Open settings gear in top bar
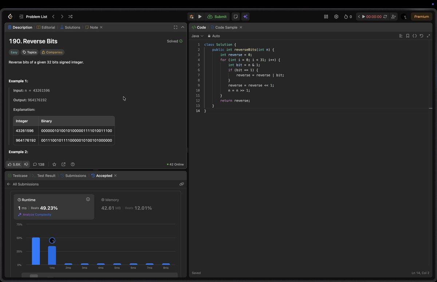 (x=336, y=17)
